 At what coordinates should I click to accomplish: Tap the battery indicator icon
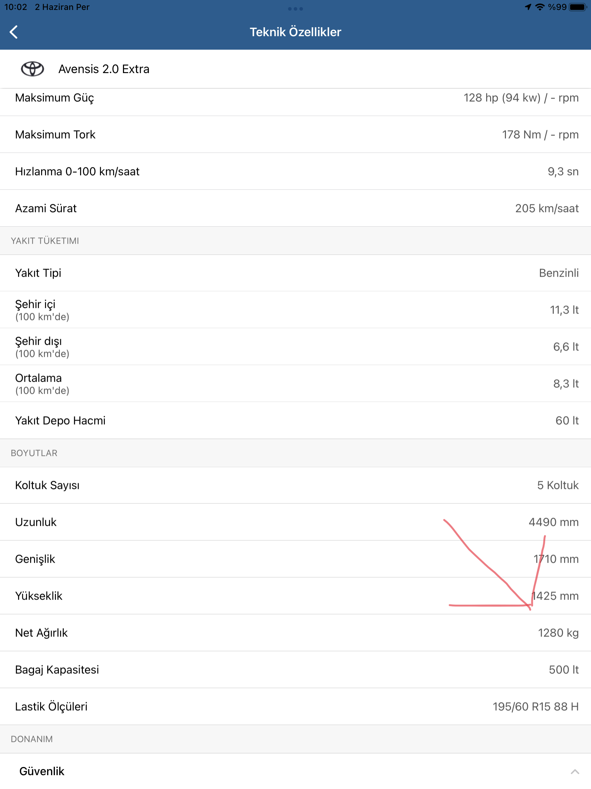578,7
